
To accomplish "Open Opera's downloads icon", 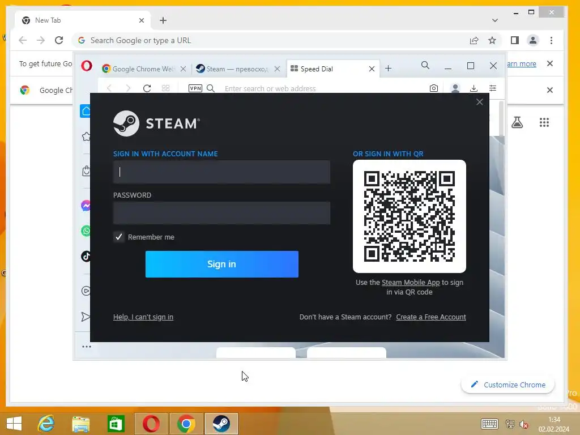I will (474, 88).
